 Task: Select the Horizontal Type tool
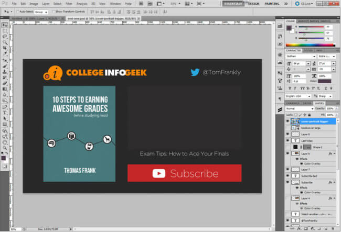[x=5, y=113]
